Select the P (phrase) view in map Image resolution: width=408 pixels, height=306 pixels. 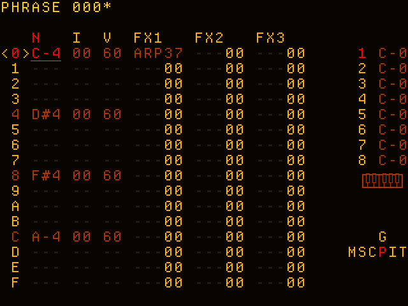coord(382,252)
